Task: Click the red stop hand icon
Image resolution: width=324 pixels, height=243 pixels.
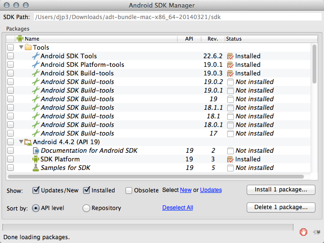Action: (x=303, y=232)
